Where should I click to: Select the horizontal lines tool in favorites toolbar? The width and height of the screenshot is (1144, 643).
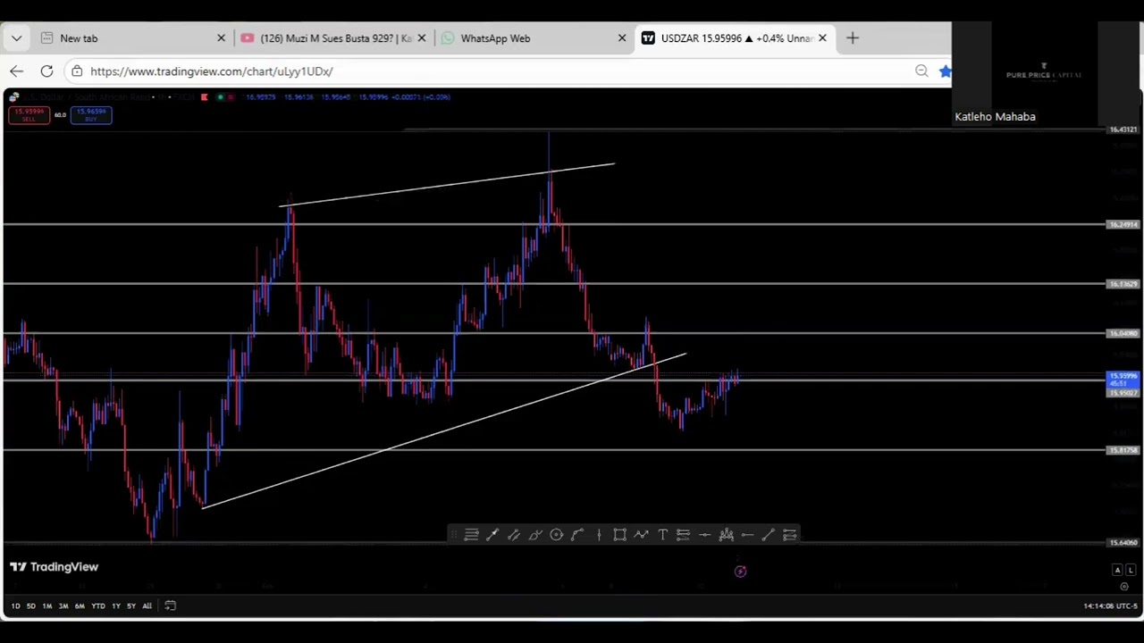[x=471, y=535]
